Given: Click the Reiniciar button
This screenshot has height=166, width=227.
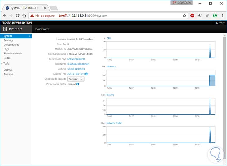Looking at the screenshot, I should pos(73,79).
